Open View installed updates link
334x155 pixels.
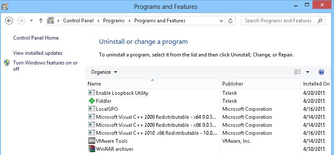(38, 53)
